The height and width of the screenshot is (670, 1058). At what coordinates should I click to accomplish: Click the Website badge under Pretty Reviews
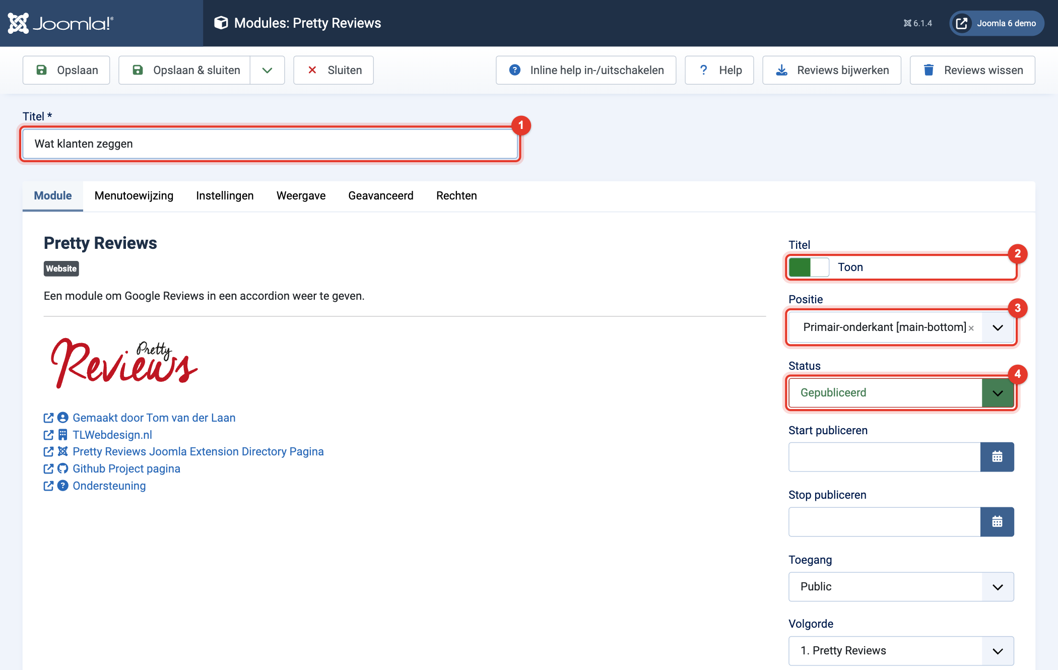click(61, 269)
